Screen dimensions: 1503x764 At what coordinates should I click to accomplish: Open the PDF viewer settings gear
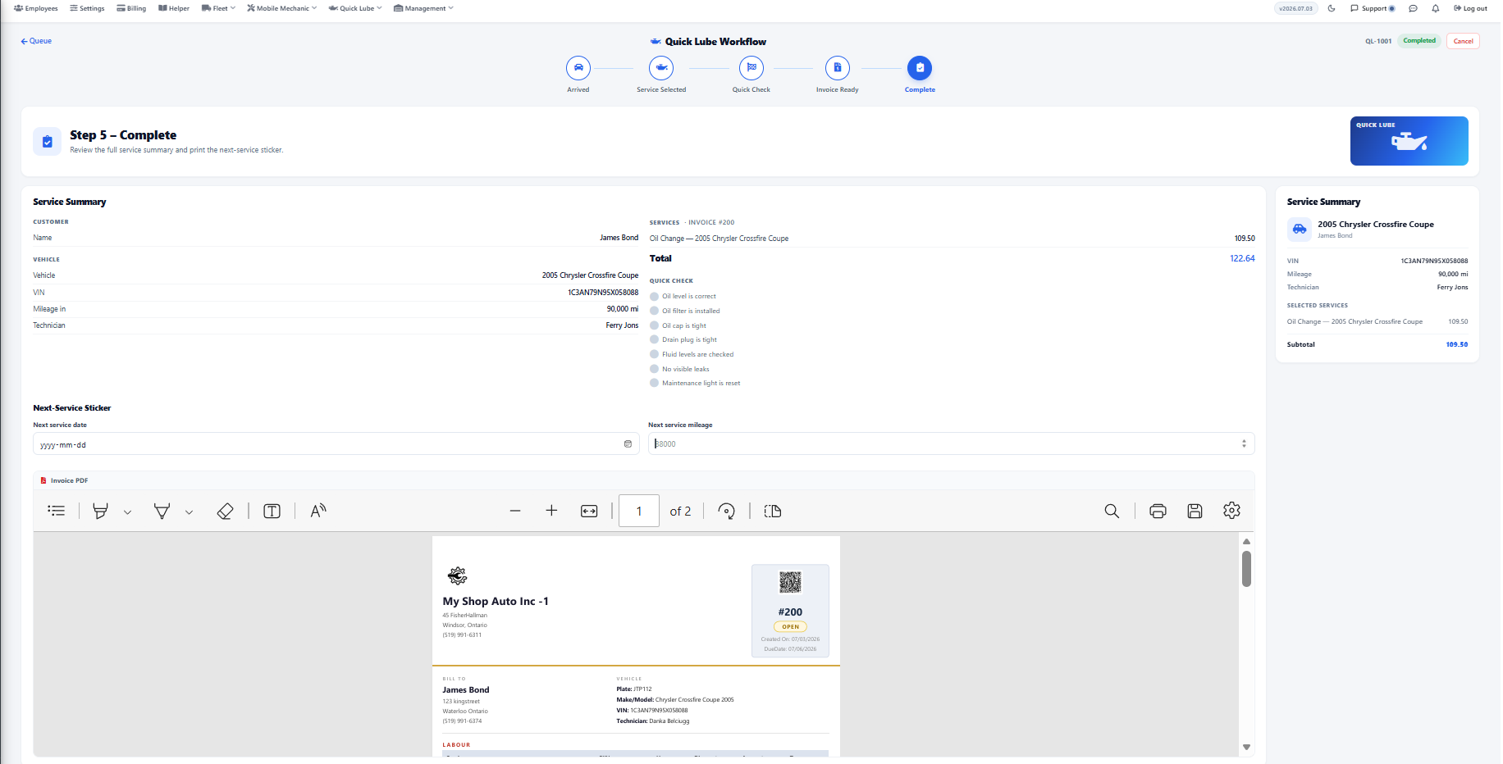(x=1231, y=511)
